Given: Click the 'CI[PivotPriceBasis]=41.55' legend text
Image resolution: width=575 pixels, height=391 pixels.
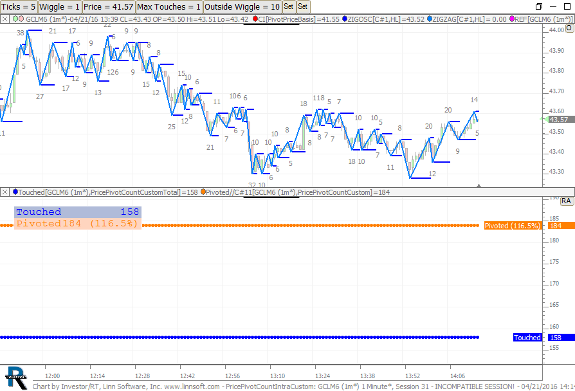Looking at the screenshot, I should [x=299, y=19].
